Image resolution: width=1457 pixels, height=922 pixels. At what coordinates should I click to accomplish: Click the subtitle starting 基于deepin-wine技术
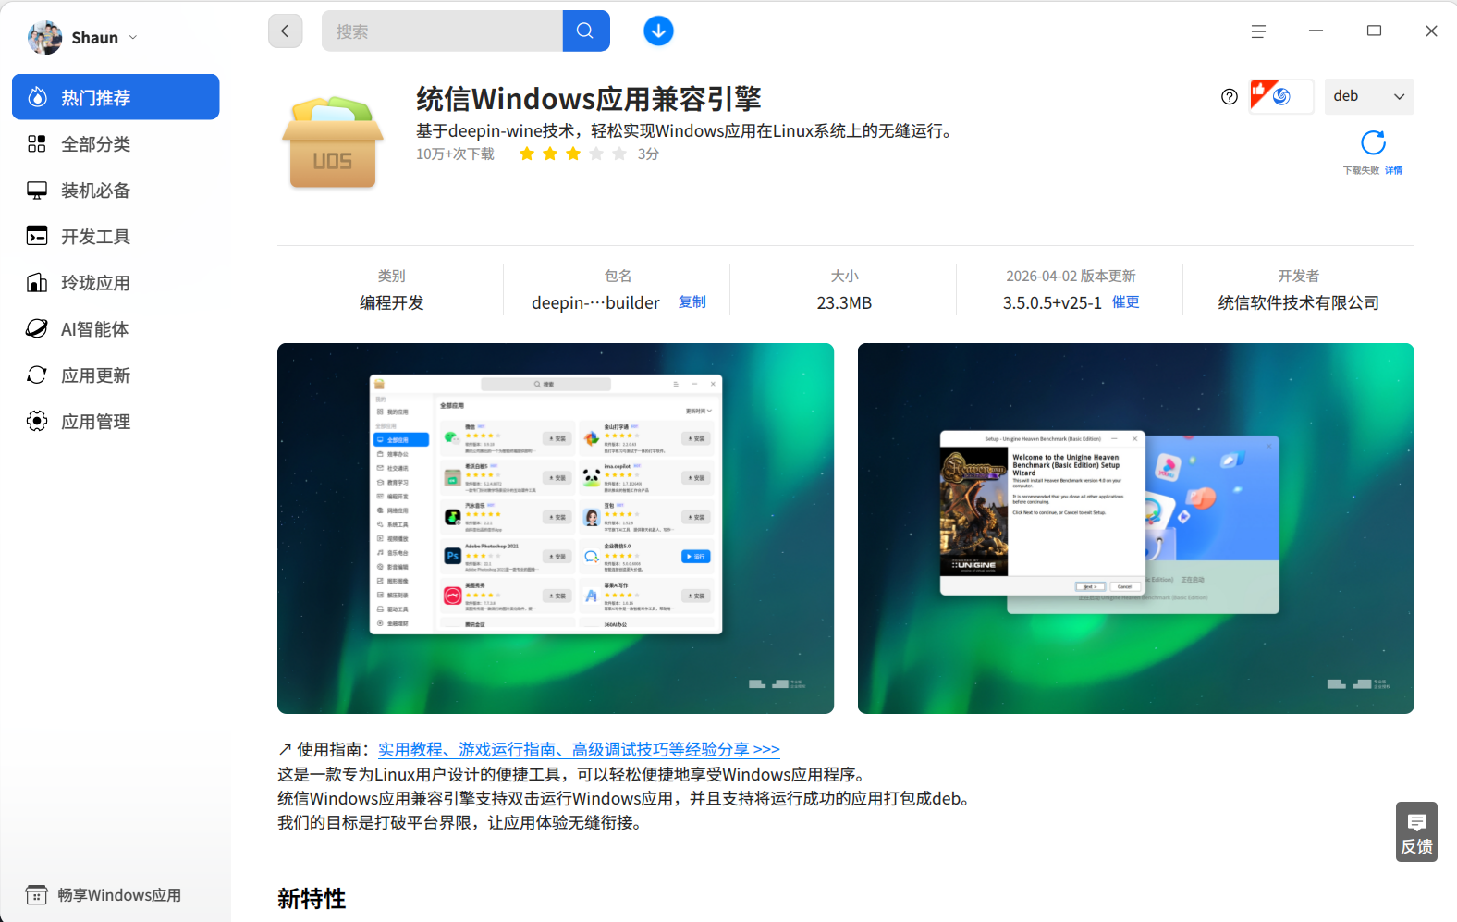pyautogui.click(x=685, y=131)
